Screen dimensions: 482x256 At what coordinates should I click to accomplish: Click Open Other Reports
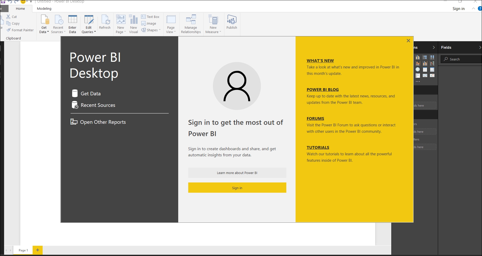pos(98,122)
